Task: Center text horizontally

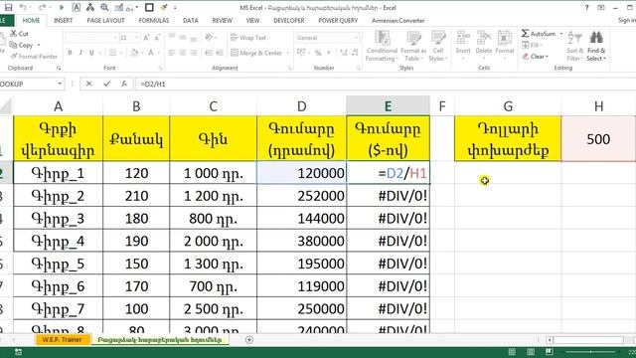Action: point(183,53)
